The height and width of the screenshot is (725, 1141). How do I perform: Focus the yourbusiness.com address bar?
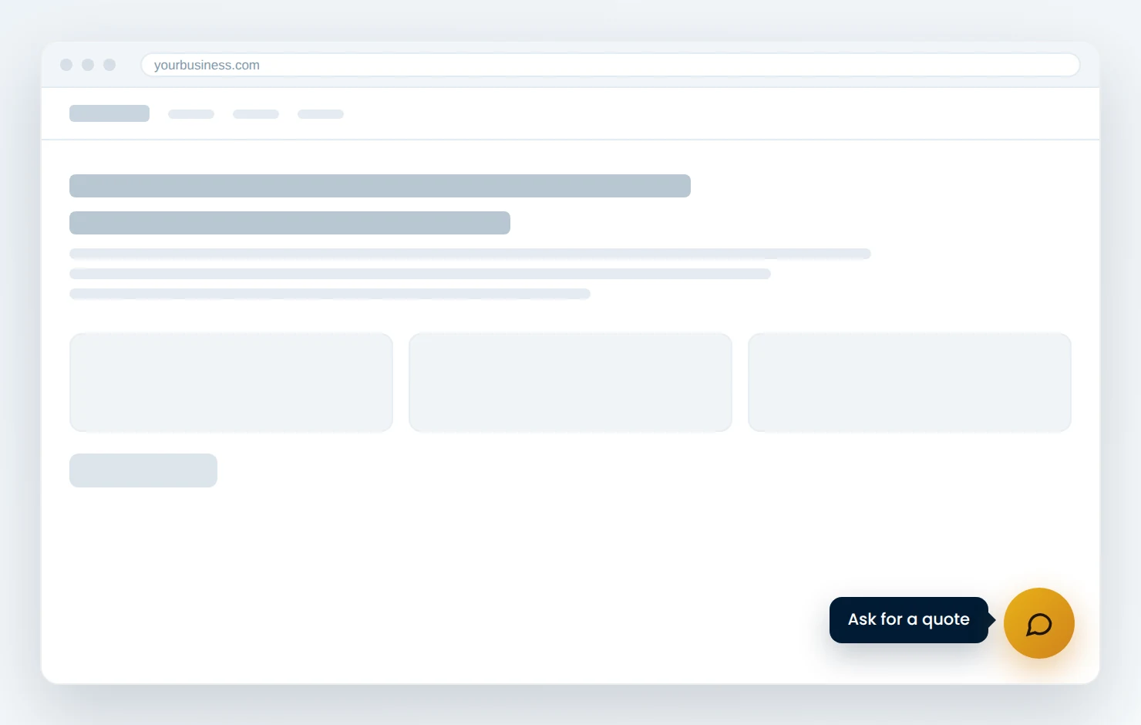coord(610,65)
